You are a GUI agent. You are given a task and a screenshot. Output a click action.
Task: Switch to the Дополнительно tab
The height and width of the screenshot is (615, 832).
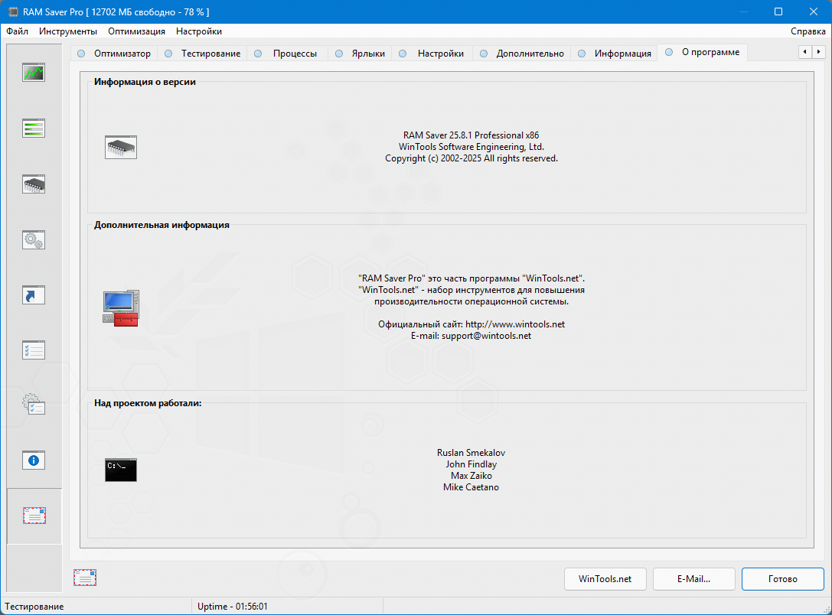pos(523,53)
